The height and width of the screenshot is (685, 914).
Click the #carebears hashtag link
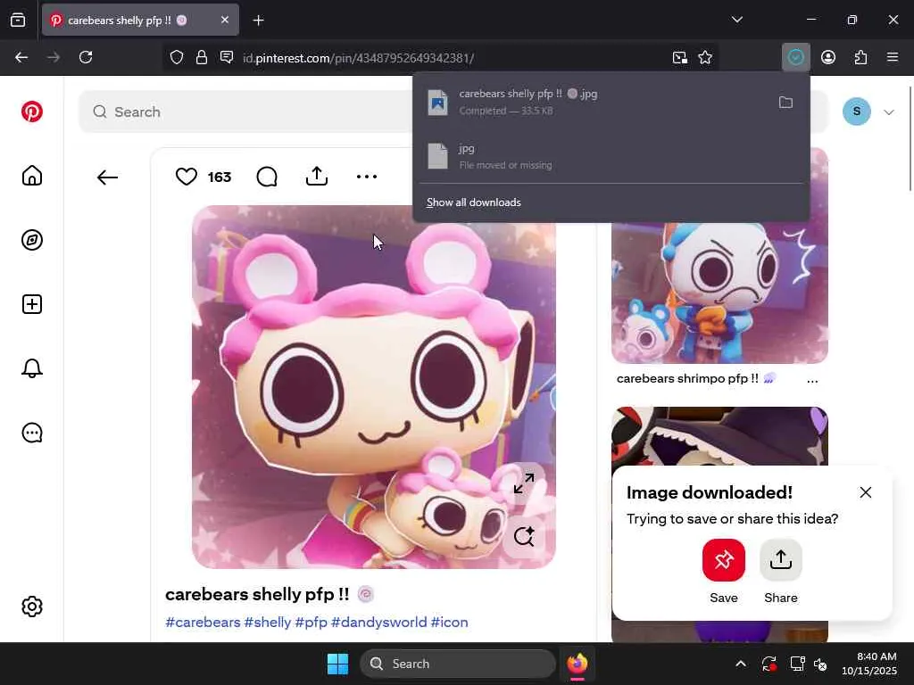(x=203, y=622)
